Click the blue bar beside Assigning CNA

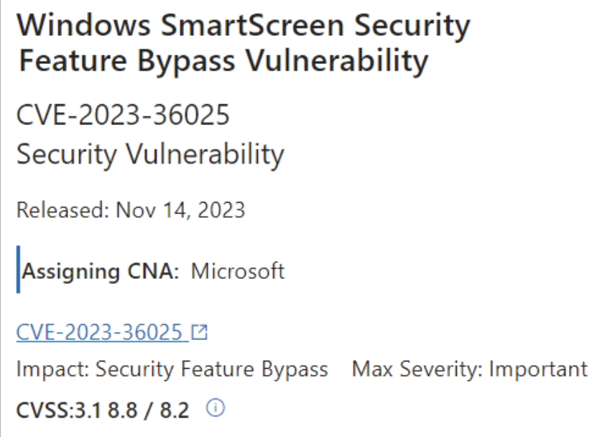click(18, 270)
